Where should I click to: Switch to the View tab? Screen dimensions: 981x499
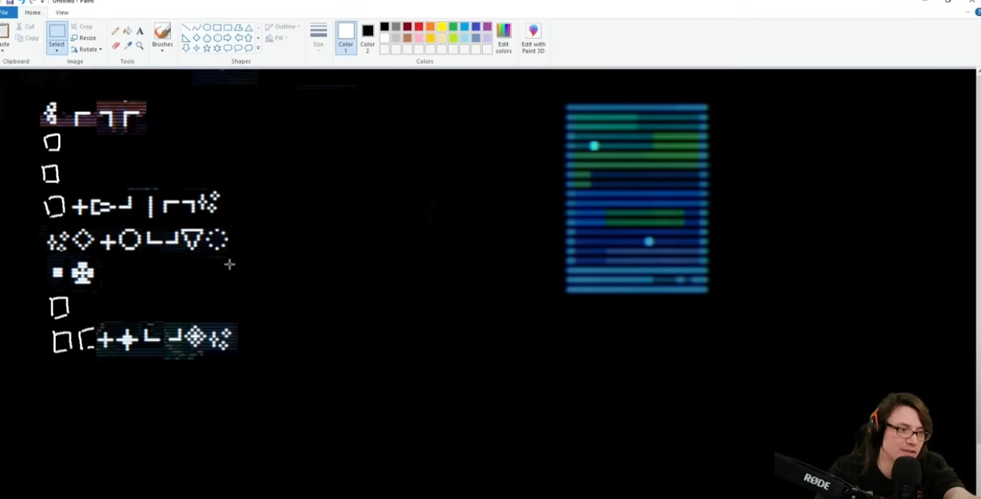tap(62, 13)
